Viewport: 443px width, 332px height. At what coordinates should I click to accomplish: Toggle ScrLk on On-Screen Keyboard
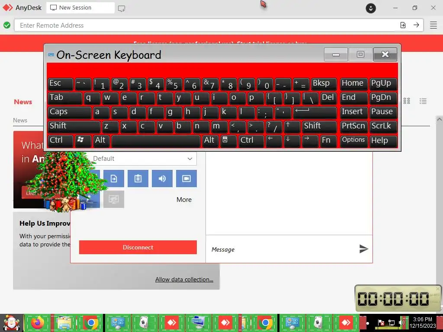coord(383,127)
